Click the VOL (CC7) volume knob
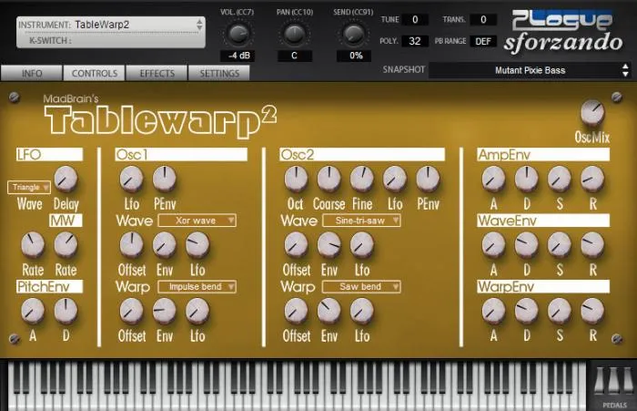This screenshot has width=637, height=411. pyautogui.click(x=238, y=34)
